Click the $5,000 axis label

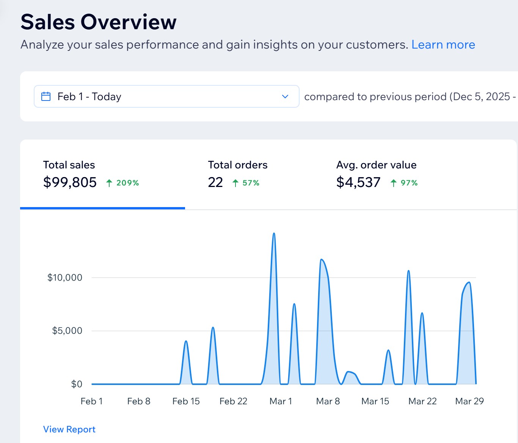tap(67, 331)
